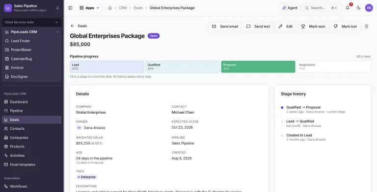Screen dimensions: 377x192
Task: Select the Proposal pipeline stage
Action: click(x=258, y=67)
